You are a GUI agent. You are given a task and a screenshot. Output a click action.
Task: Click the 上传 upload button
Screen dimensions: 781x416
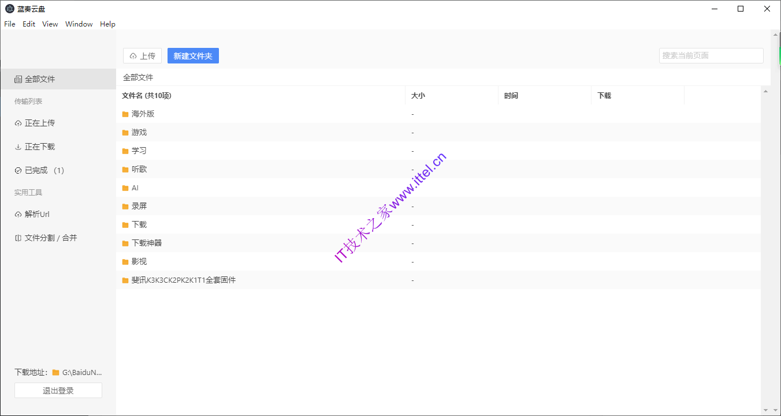pos(142,56)
